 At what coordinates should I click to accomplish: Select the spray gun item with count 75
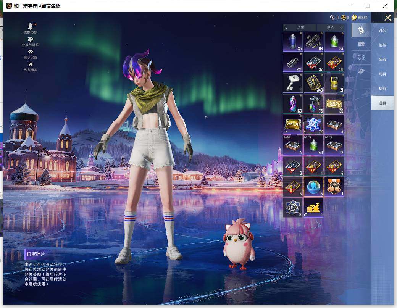click(x=313, y=104)
